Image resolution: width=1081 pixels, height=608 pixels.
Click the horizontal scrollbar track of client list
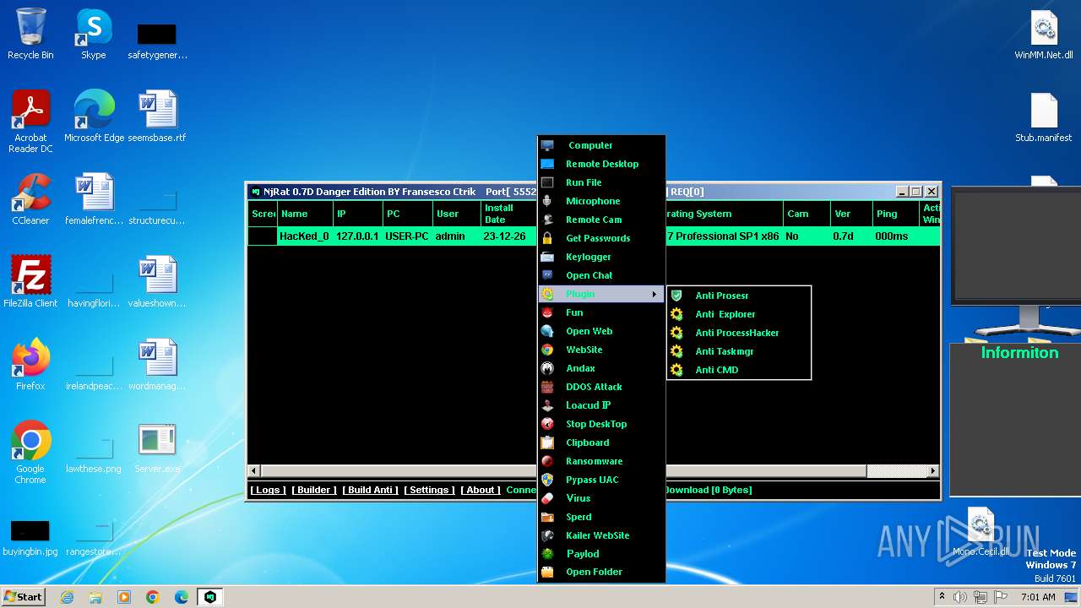897,471
